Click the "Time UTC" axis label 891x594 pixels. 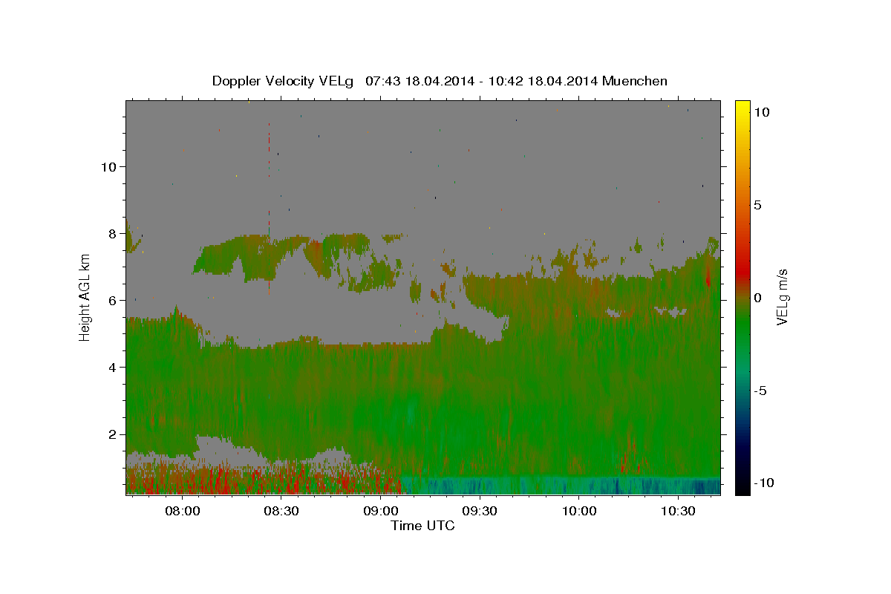click(x=422, y=526)
